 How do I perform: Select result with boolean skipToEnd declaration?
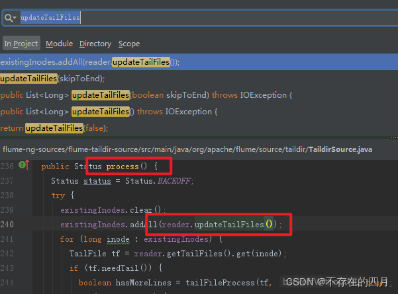(x=199, y=95)
